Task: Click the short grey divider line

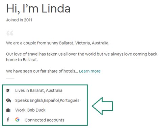Action: tap(10, 78)
